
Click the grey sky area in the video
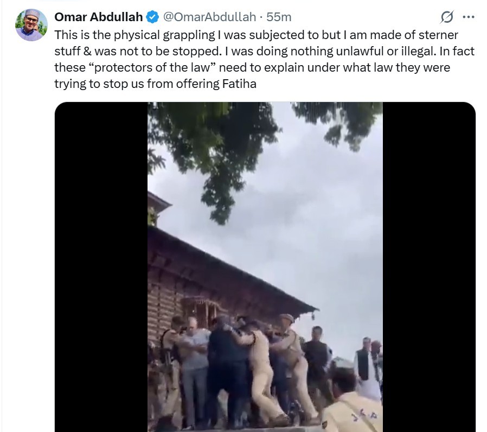click(x=325, y=217)
